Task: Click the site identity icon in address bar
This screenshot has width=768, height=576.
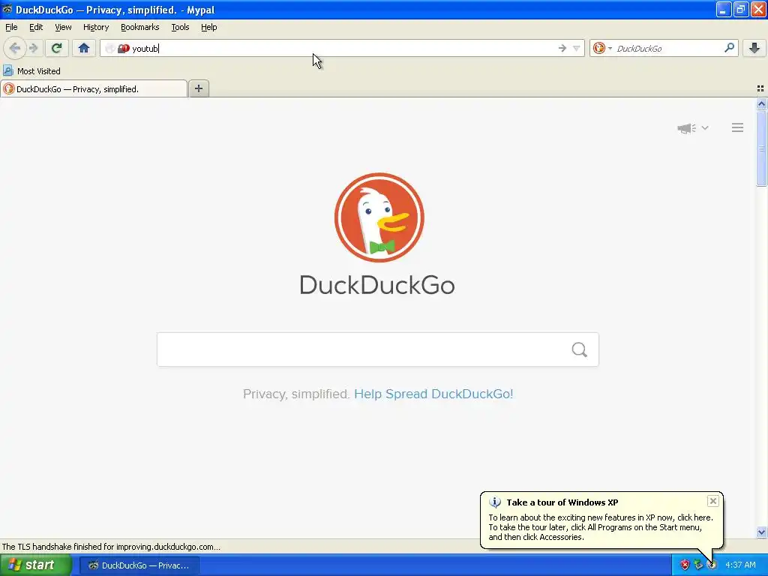Action: 124,49
